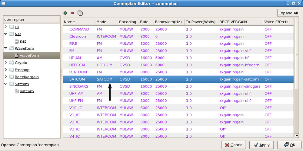The width and height of the screenshot is (303, 151).
Task: Select the net item in tree
Action: click(23, 41)
